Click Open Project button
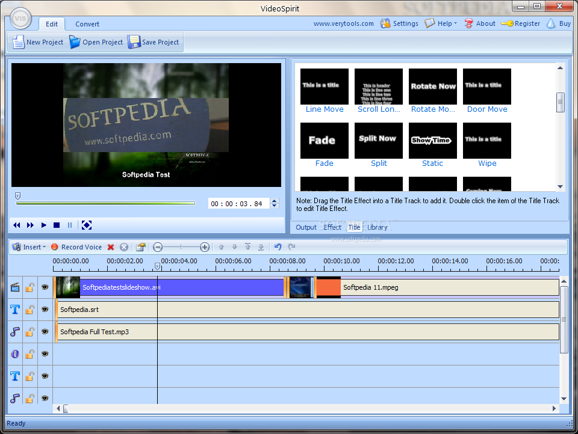The image size is (578, 434). tap(96, 42)
